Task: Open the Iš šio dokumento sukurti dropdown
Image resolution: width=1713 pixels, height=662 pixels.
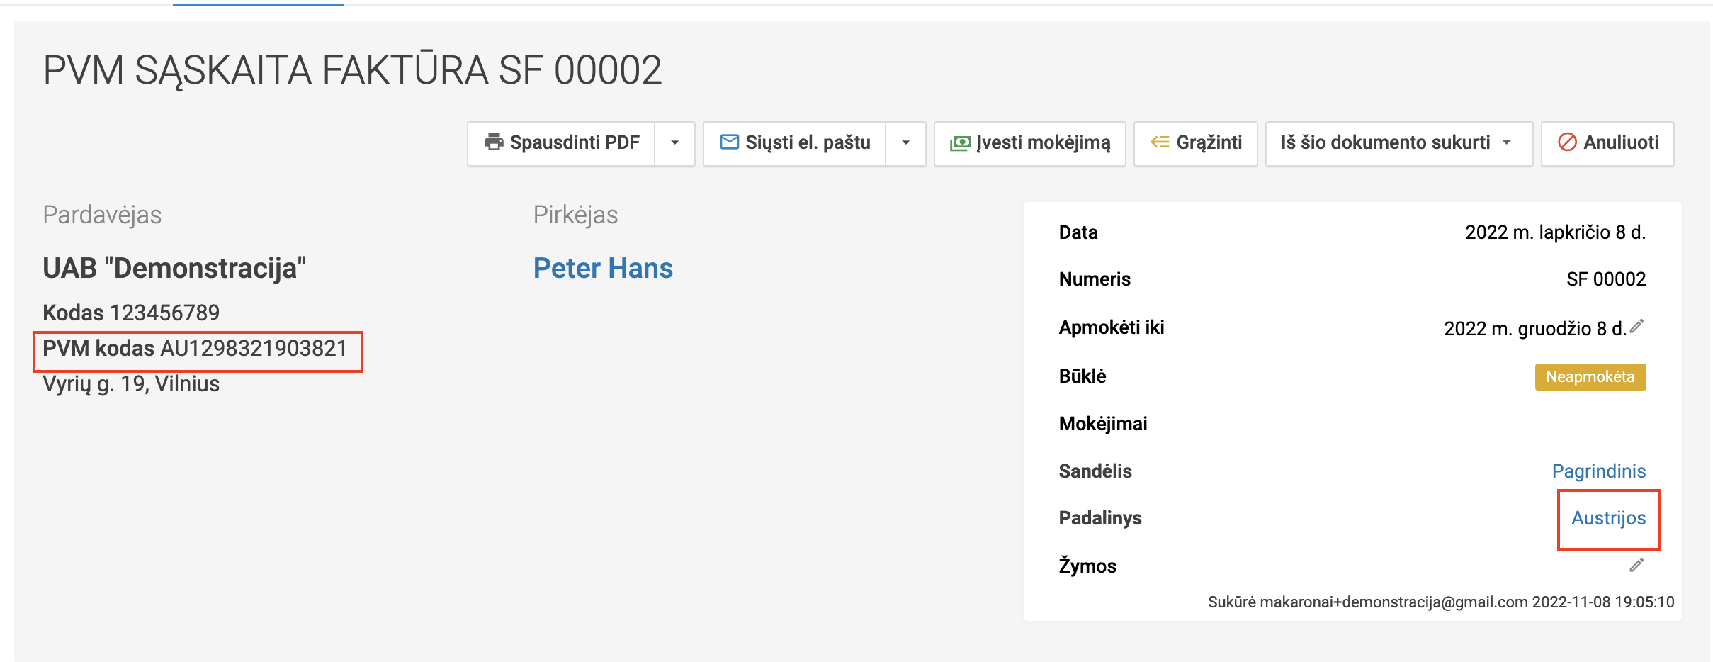Action: (x=1398, y=143)
